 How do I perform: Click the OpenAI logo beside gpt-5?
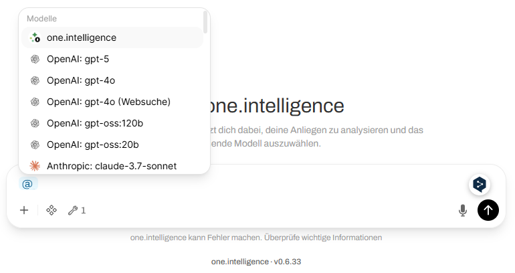[35, 59]
